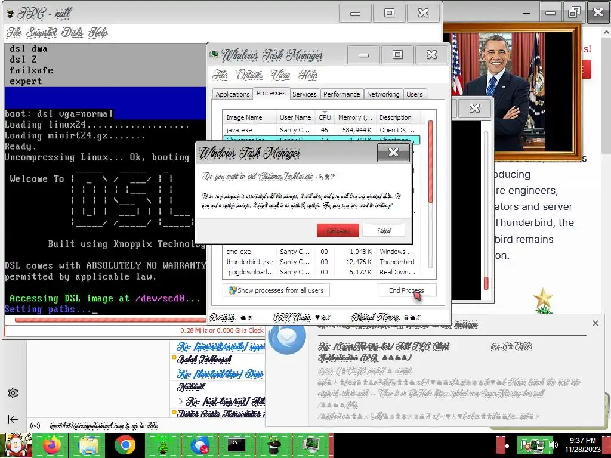Open the Denton County Transportation message
The height and width of the screenshot is (458, 611).
(221, 414)
